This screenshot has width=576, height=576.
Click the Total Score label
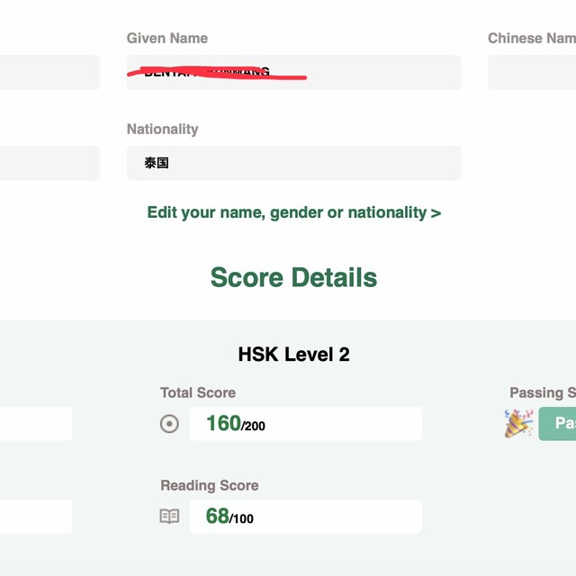tap(198, 392)
